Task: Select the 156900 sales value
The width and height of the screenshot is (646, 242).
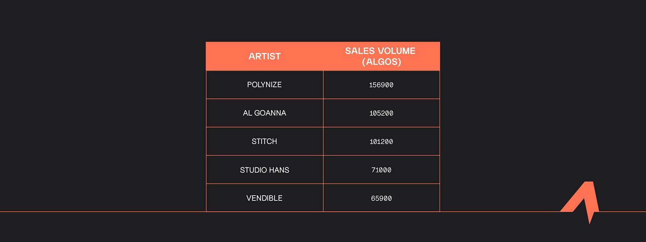Action: click(x=381, y=85)
